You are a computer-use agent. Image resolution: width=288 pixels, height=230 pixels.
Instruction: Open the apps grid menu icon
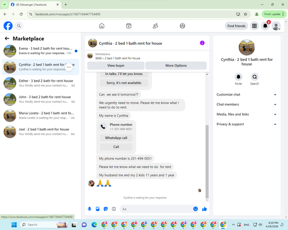(x=255, y=26)
